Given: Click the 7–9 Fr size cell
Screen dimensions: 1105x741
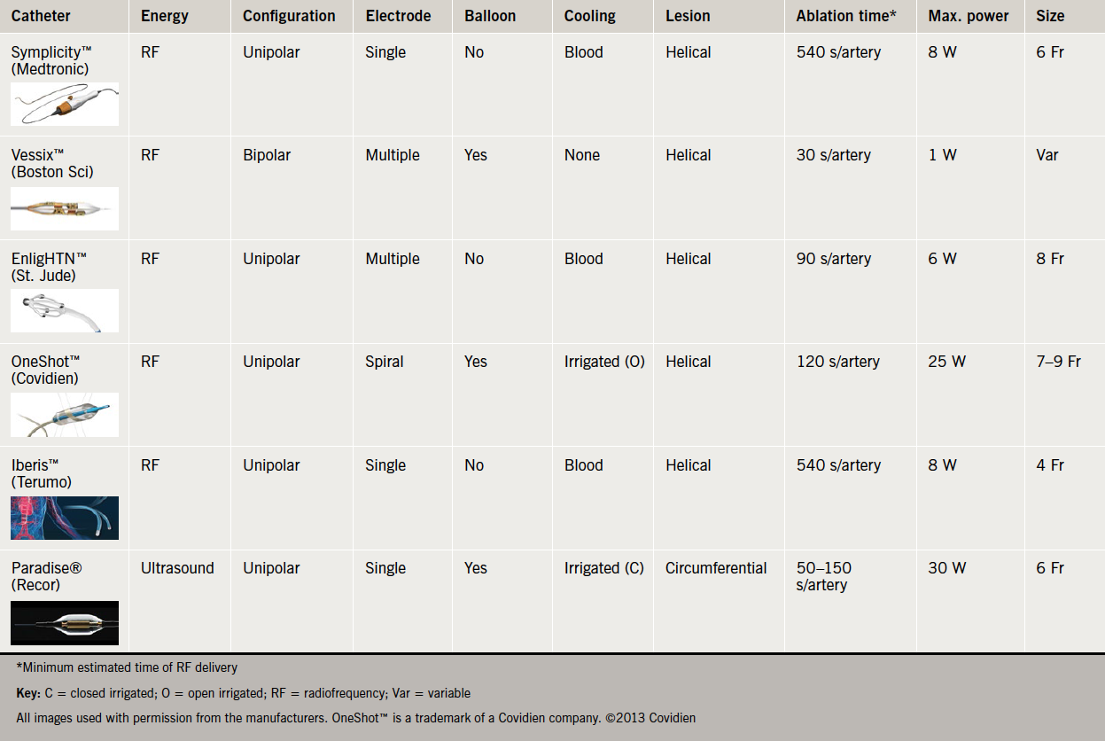Looking at the screenshot, I should 1058,362.
